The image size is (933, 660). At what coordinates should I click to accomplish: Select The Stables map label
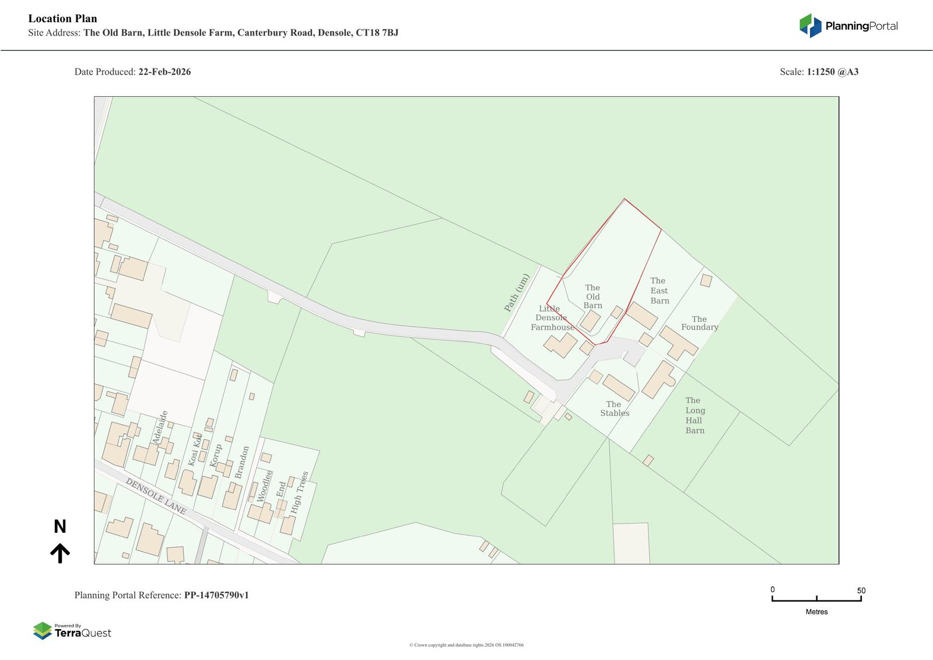(614, 408)
